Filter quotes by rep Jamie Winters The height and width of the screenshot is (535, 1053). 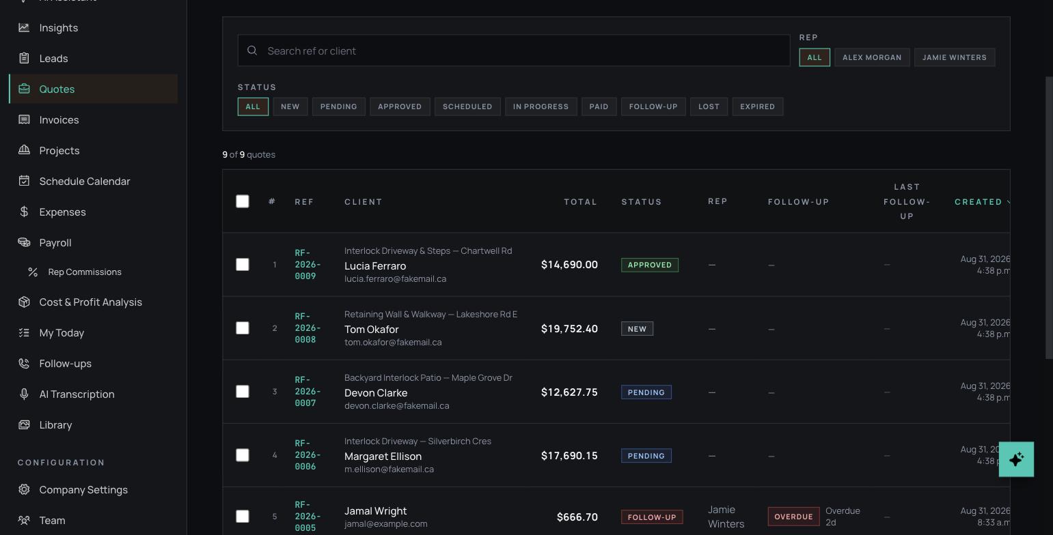(955, 57)
